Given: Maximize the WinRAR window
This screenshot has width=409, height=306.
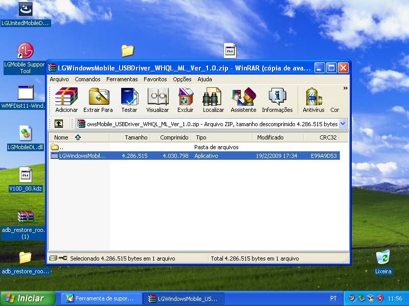Looking at the screenshot, I should click(x=331, y=68).
